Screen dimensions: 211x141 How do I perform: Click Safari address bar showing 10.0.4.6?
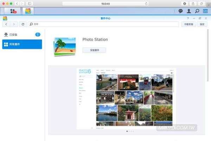(105, 4)
